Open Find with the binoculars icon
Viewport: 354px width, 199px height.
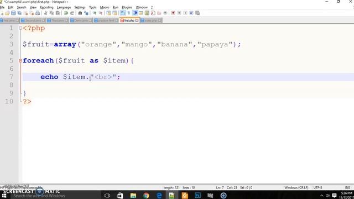pyautogui.click(x=80, y=13)
